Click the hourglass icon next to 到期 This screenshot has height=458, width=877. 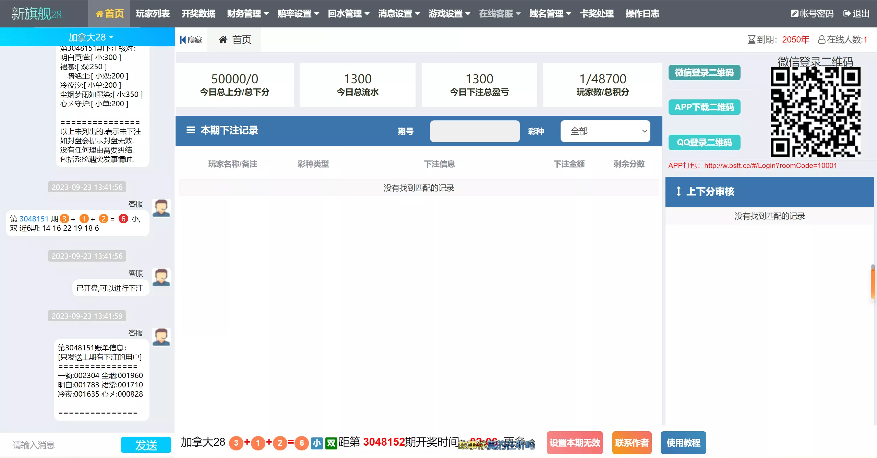pyautogui.click(x=752, y=39)
